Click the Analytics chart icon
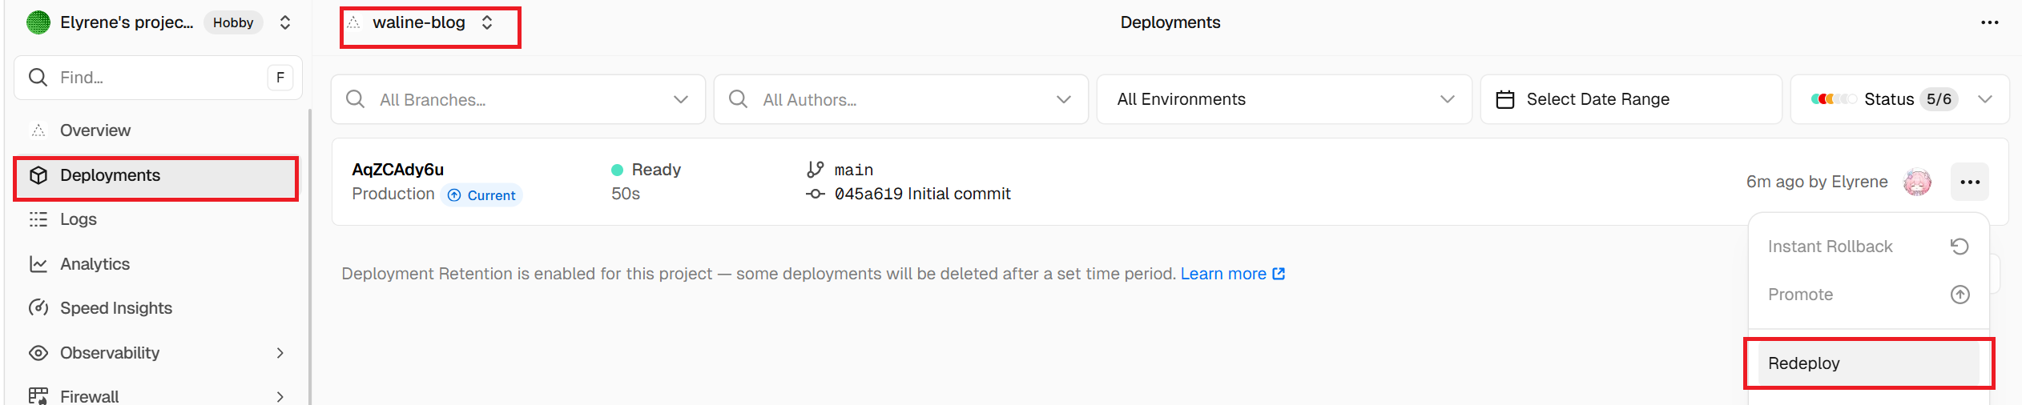This screenshot has width=2022, height=405. tap(38, 264)
